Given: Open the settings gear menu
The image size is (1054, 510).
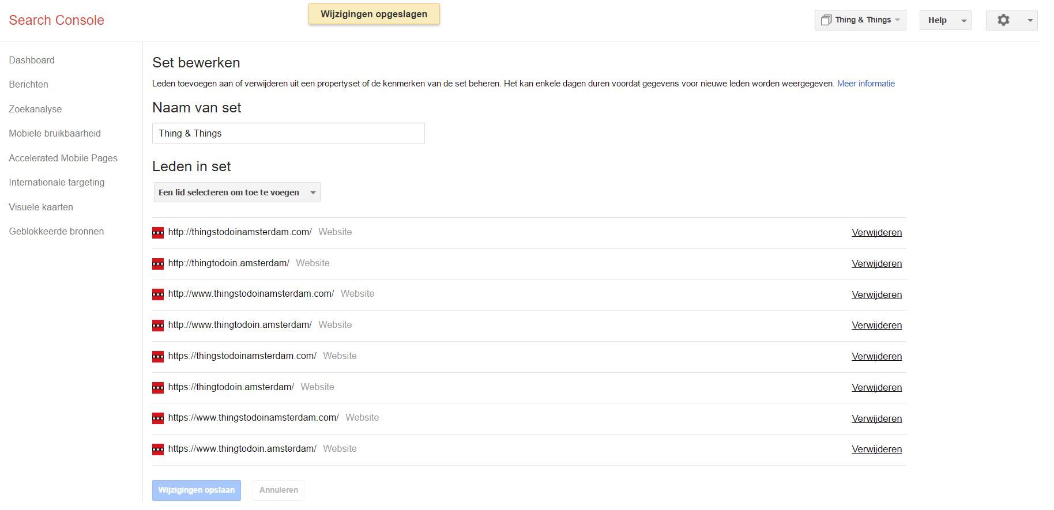Looking at the screenshot, I should (x=1011, y=20).
